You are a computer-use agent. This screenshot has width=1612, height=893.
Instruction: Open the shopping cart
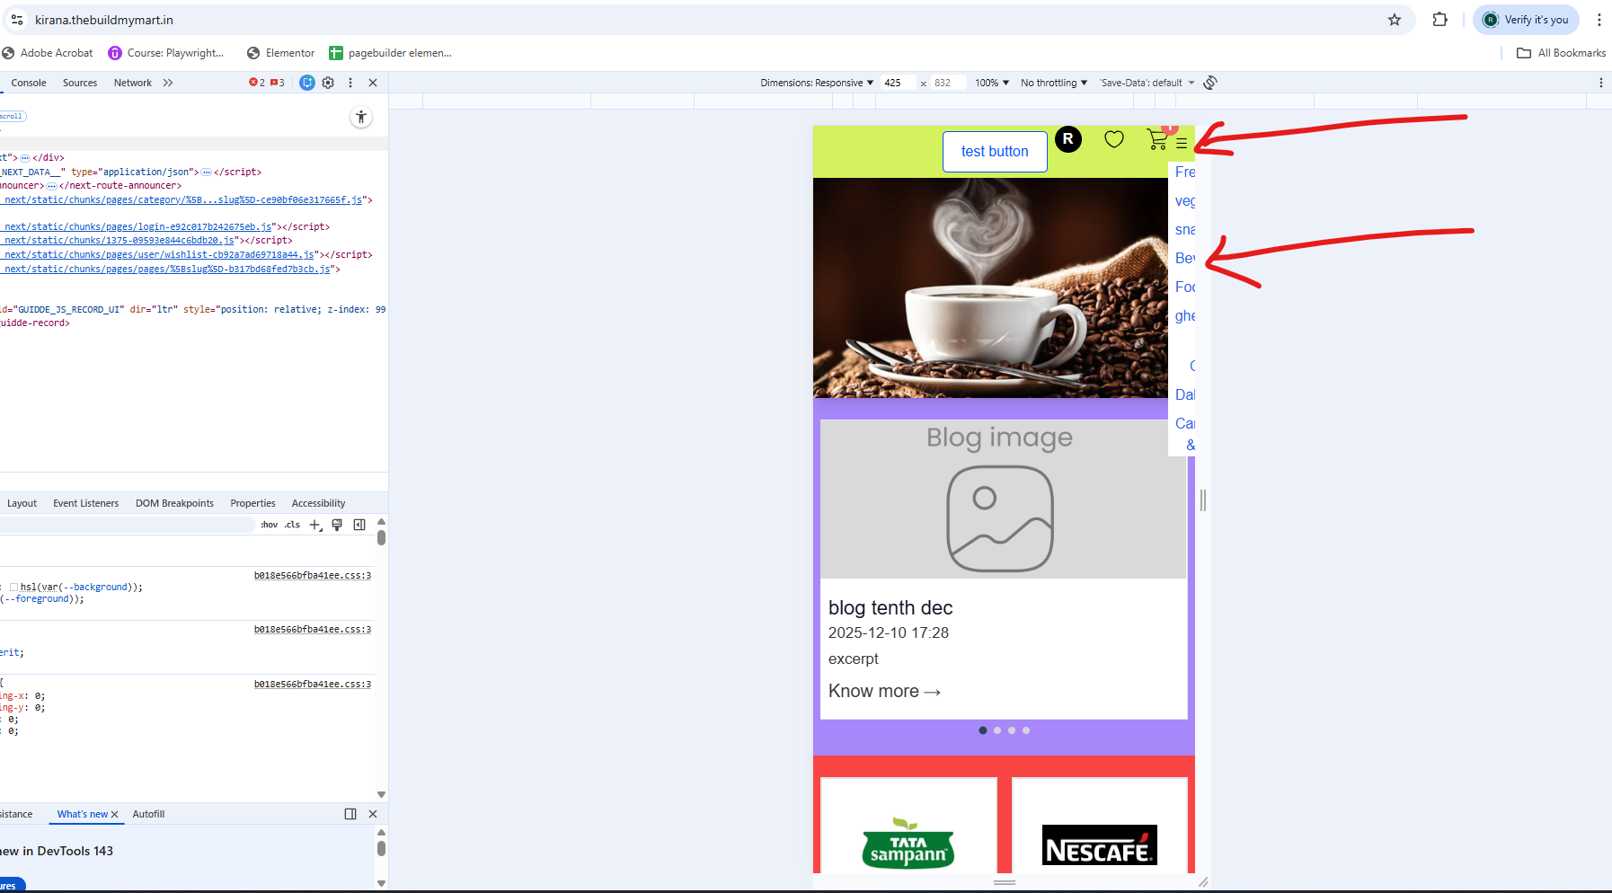[x=1157, y=139]
